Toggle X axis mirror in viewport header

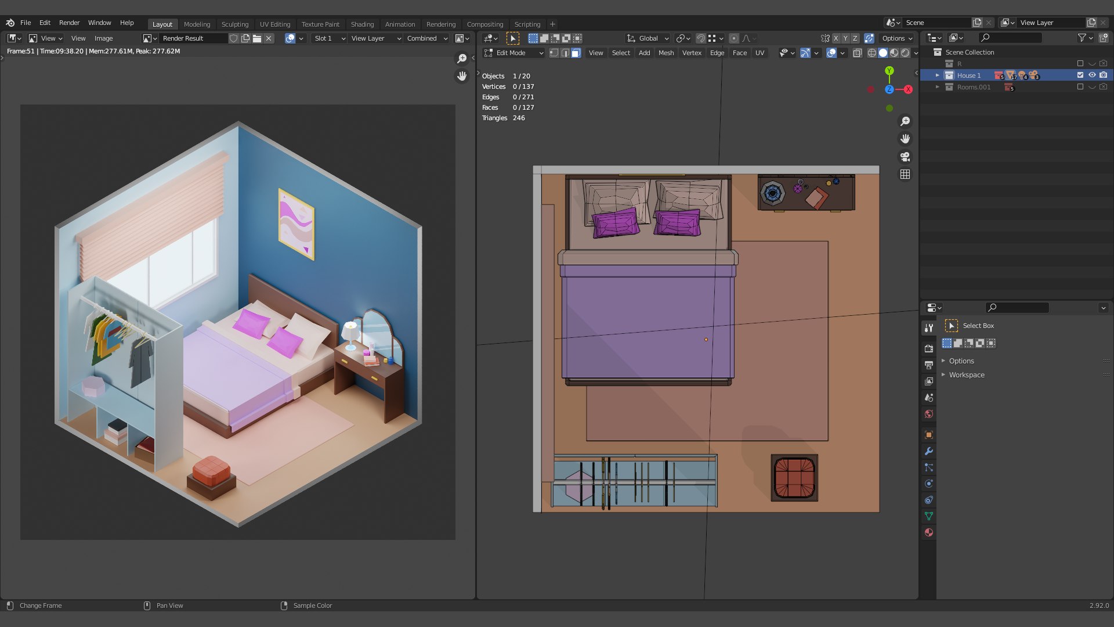click(836, 38)
